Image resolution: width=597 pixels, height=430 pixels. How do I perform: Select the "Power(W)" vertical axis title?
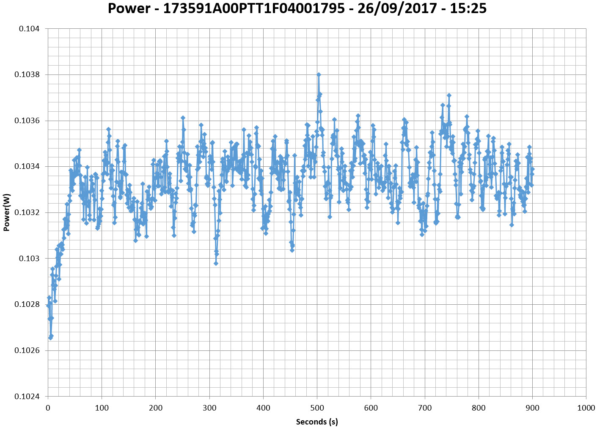click(x=6, y=212)
